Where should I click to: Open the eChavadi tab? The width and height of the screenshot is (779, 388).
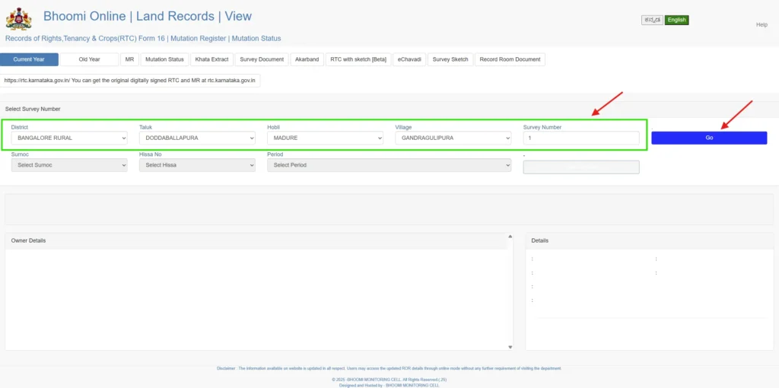(409, 59)
